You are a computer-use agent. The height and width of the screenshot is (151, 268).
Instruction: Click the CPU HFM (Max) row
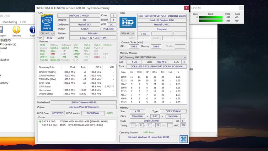(x=76, y=79)
